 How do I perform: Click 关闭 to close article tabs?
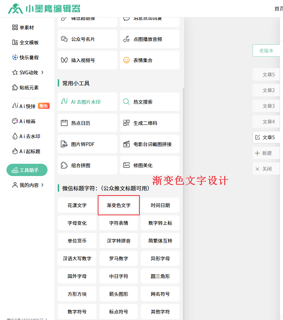coord(266,169)
